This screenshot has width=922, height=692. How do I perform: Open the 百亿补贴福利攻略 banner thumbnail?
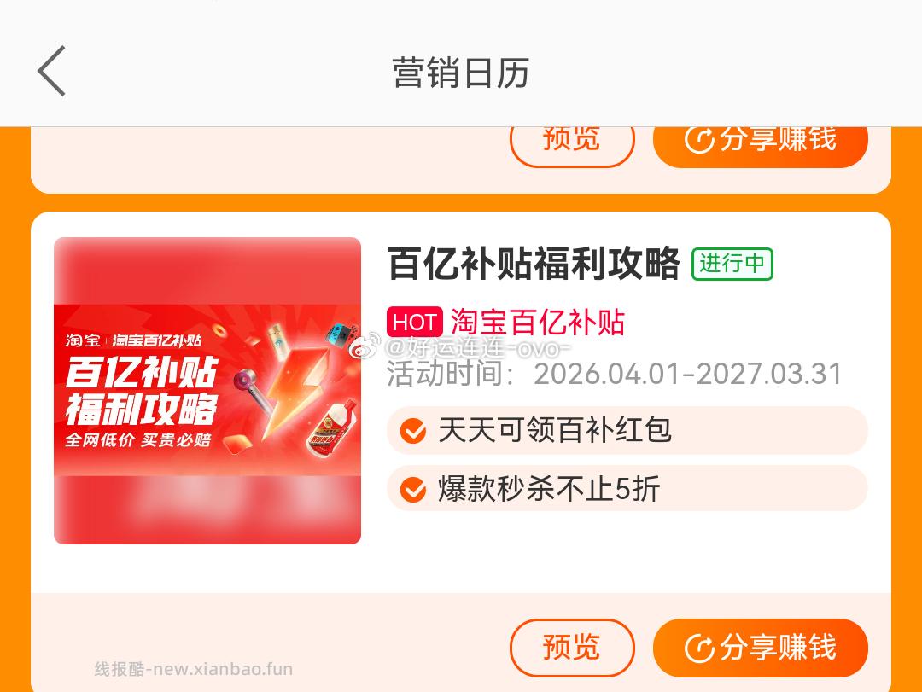(x=207, y=391)
